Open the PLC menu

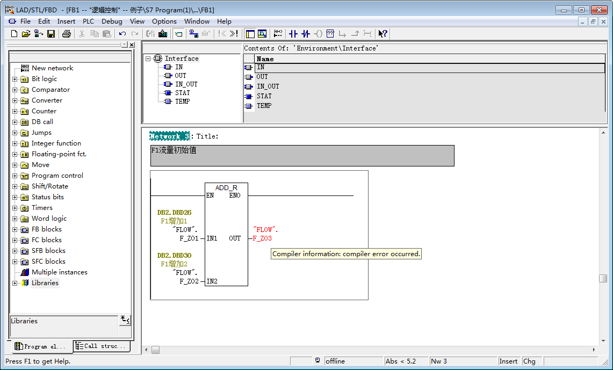pos(88,21)
